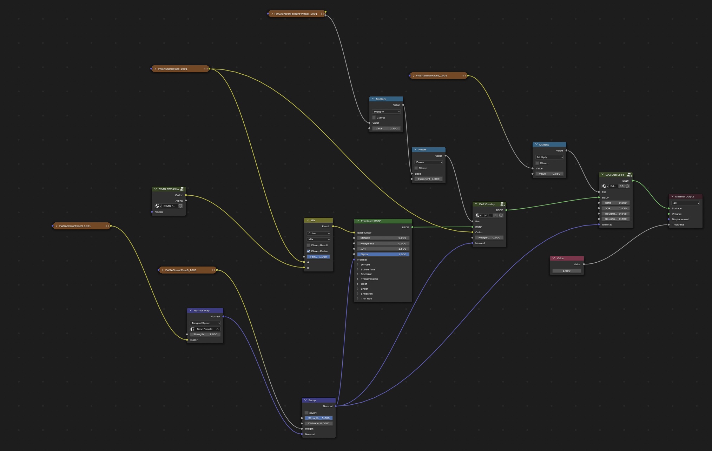The height and width of the screenshot is (451, 712).
Task: Toggle fake user shield on DAZ Overlay
Action: (x=501, y=215)
